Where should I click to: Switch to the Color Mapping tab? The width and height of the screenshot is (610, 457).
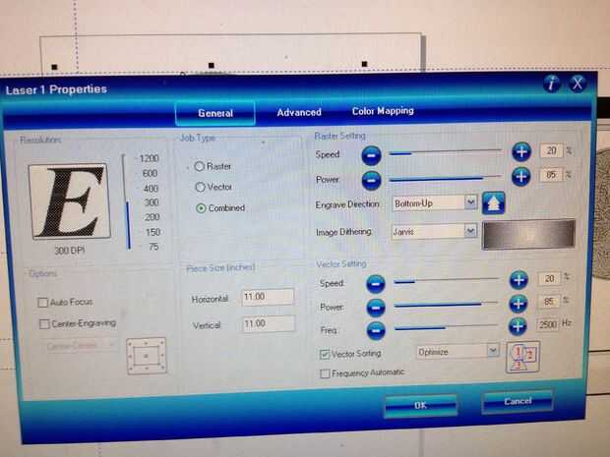click(x=383, y=111)
